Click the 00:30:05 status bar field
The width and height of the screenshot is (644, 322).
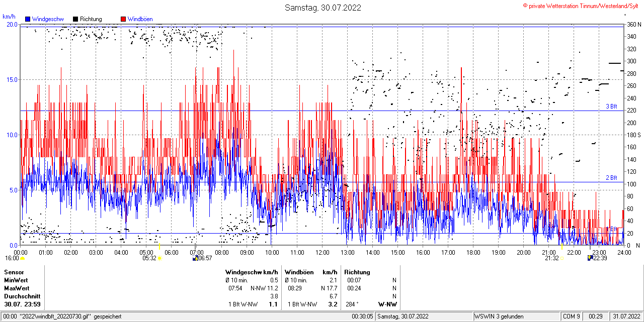point(362,316)
